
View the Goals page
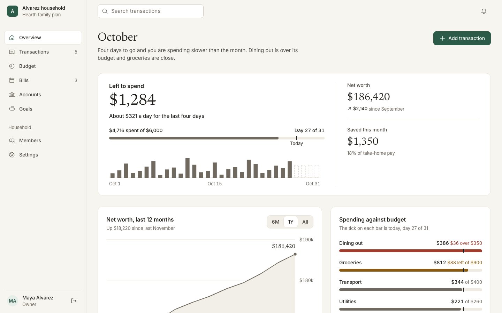[x=43, y=109]
